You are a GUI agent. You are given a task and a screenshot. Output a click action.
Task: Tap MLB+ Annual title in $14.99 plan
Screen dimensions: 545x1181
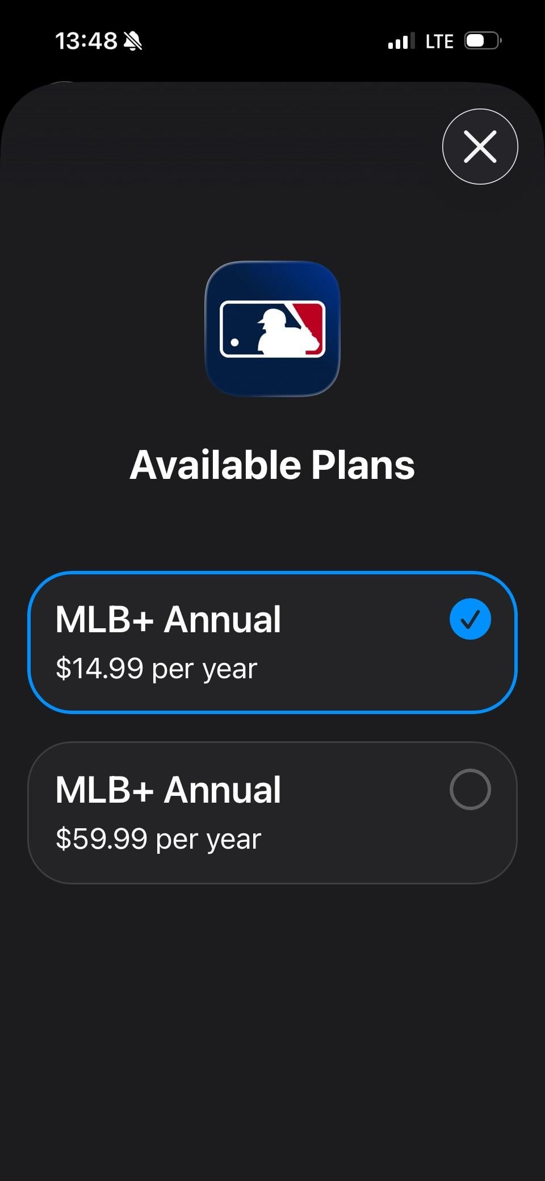click(168, 619)
